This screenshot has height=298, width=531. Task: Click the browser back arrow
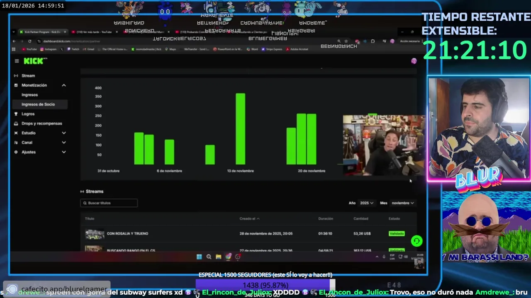(x=14, y=41)
